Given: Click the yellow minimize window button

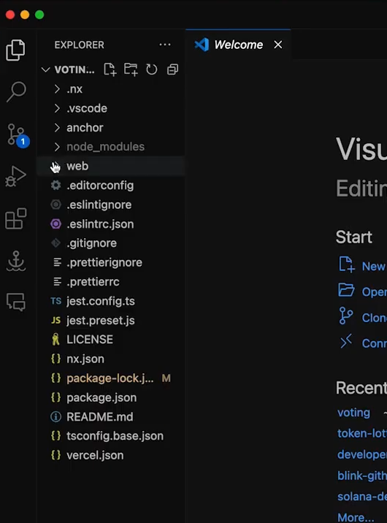Looking at the screenshot, I should coord(25,15).
